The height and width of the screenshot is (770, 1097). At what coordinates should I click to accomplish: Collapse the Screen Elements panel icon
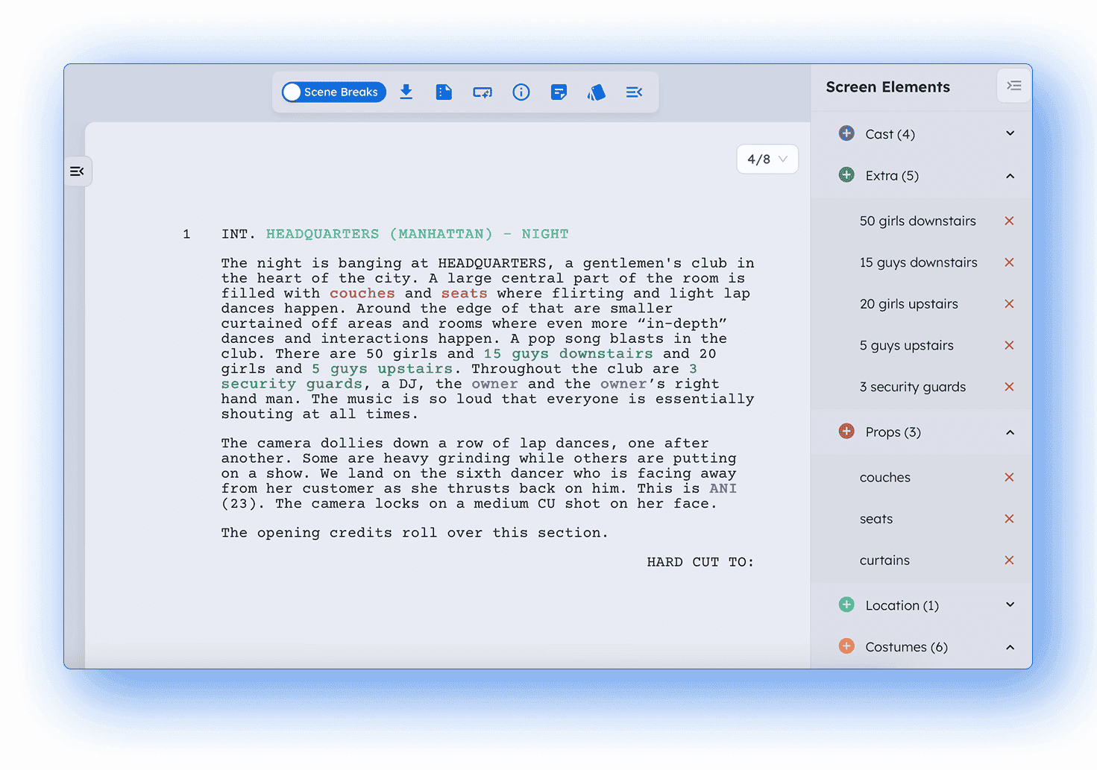click(x=1013, y=86)
